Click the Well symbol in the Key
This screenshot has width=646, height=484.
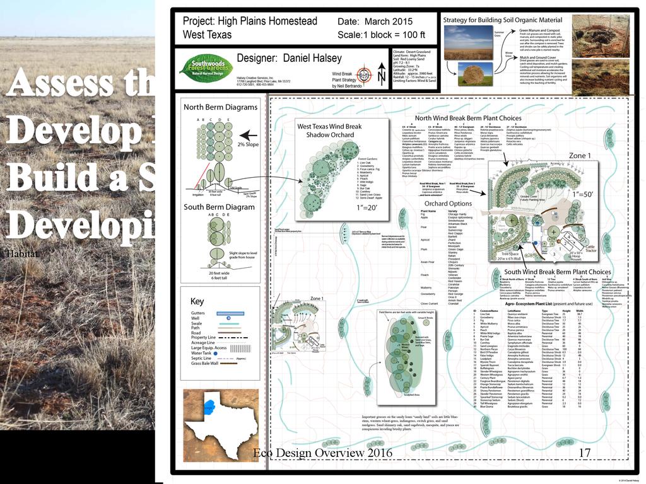pyautogui.click(x=229, y=318)
